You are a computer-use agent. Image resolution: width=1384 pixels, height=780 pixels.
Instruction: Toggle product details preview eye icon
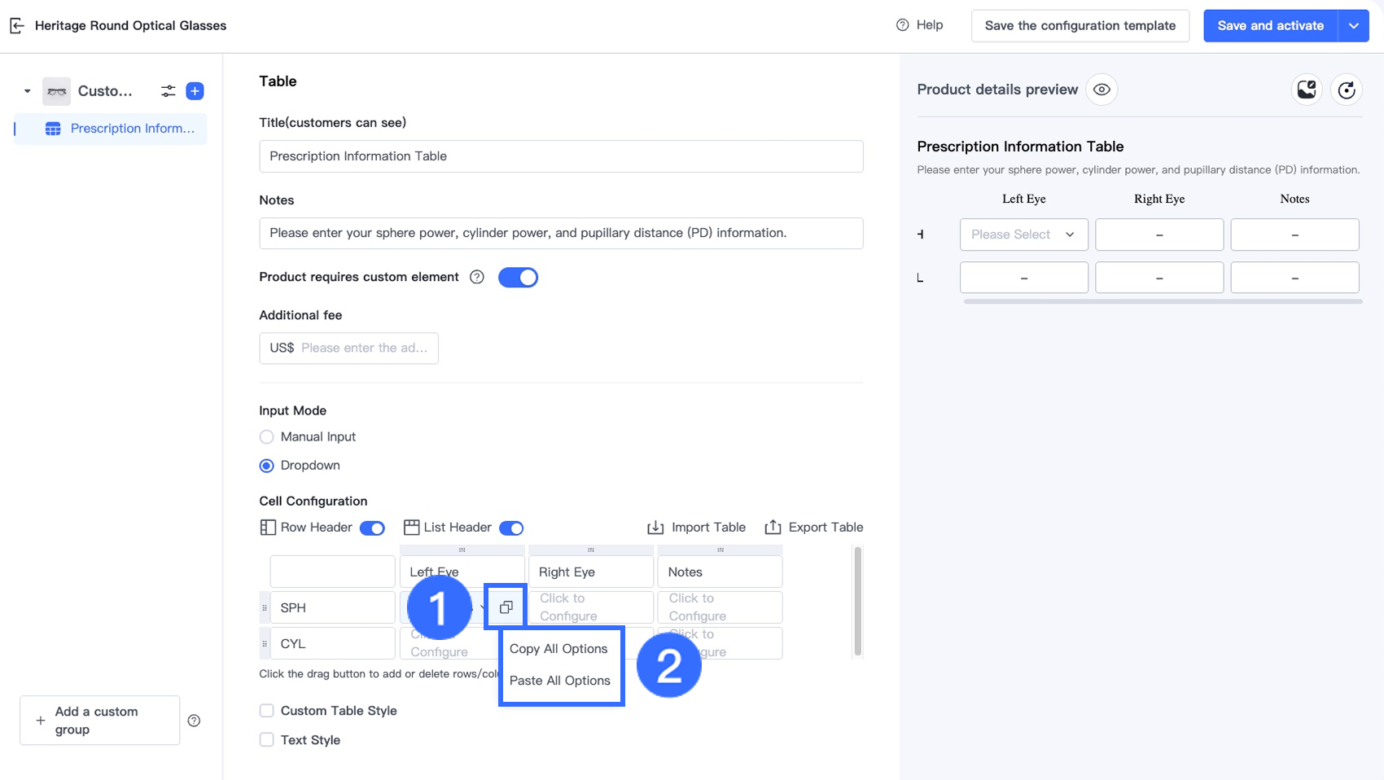coord(1102,90)
